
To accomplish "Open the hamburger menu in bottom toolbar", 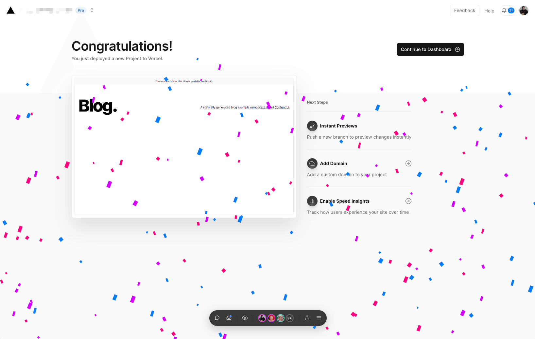I will tap(319, 318).
